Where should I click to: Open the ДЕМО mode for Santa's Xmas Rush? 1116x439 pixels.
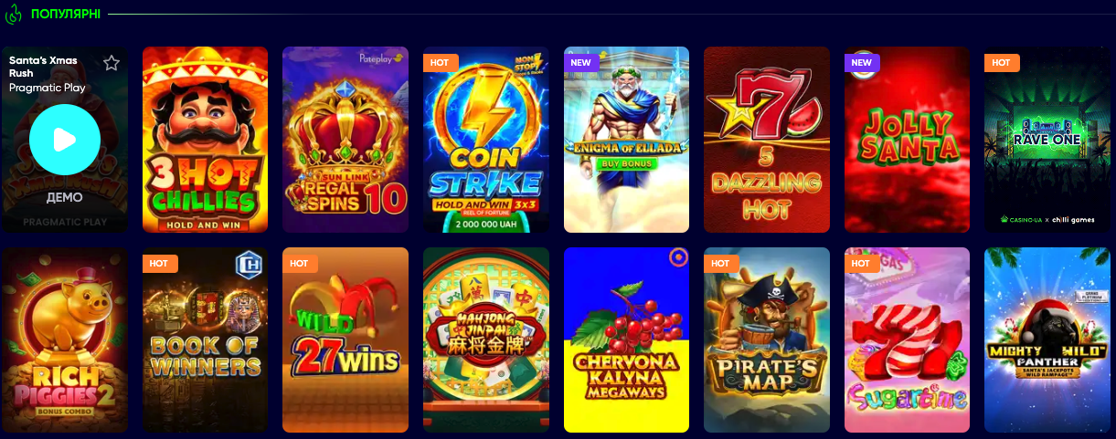tap(65, 197)
